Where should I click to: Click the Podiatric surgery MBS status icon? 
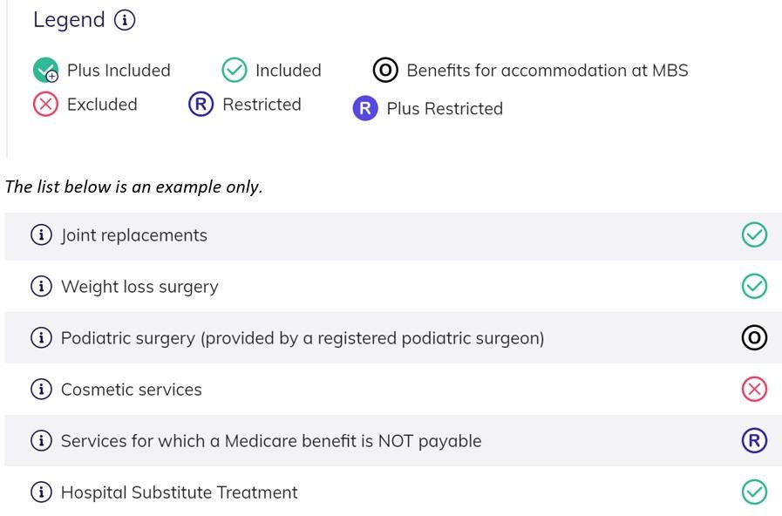coord(754,337)
